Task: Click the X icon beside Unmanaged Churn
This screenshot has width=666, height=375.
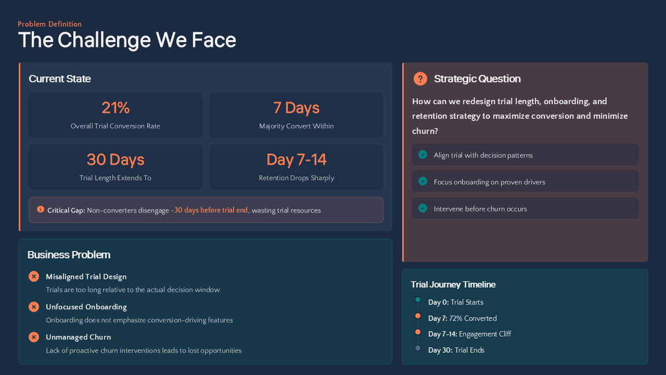Action: point(33,337)
